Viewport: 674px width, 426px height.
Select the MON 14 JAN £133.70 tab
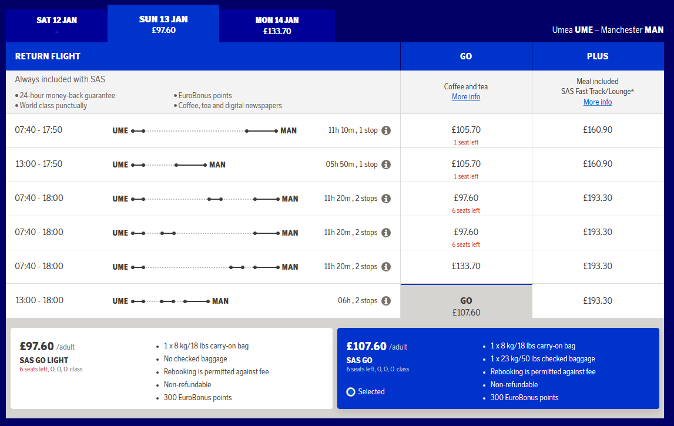pyautogui.click(x=277, y=25)
